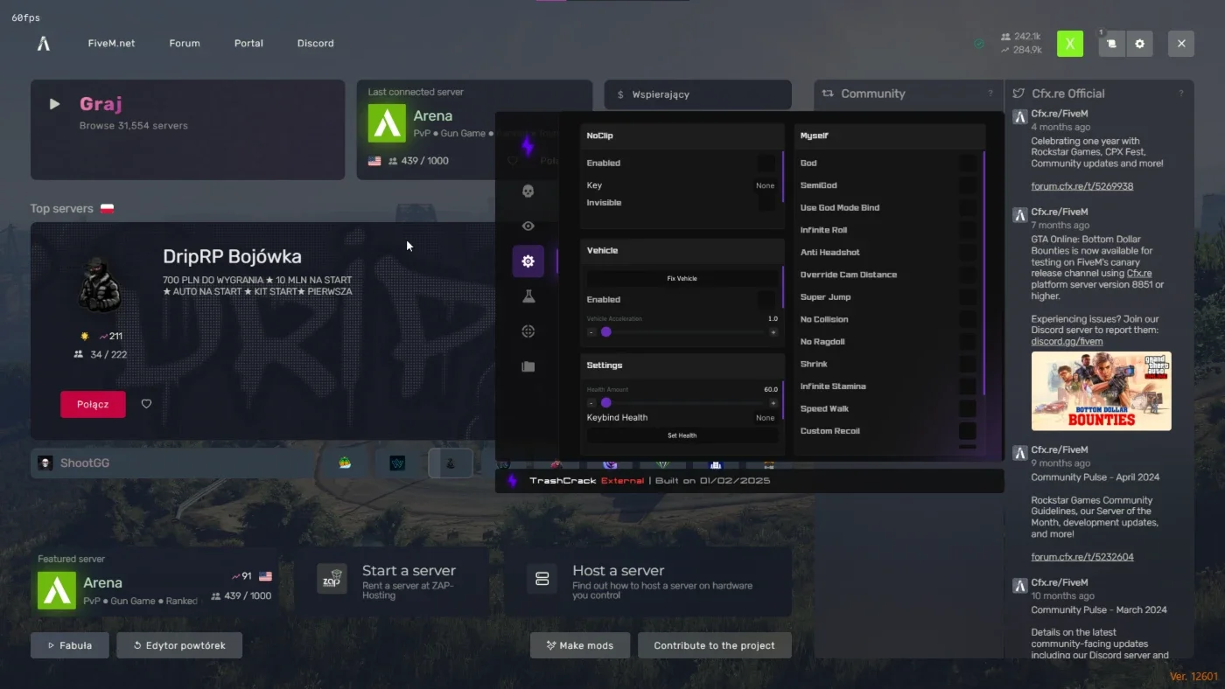Viewport: 1225px width, 689px height.
Task: Click the Twitter bird icon by Cfx.re Official
Action: (x=1018, y=94)
